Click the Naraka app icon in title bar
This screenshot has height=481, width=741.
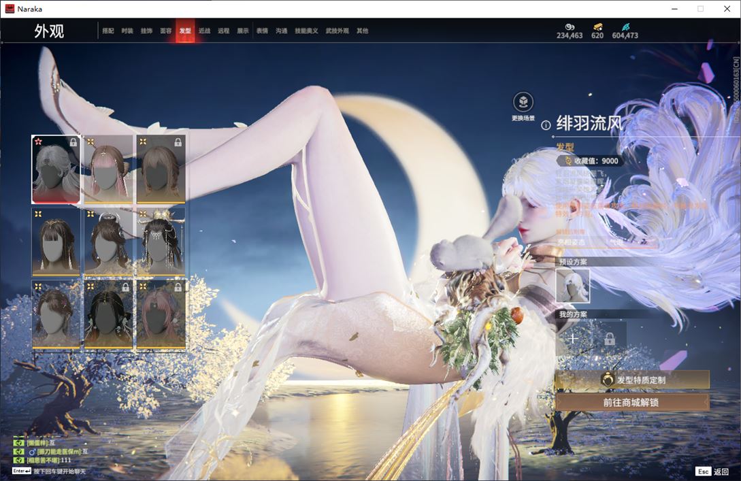(x=10, y=9)
